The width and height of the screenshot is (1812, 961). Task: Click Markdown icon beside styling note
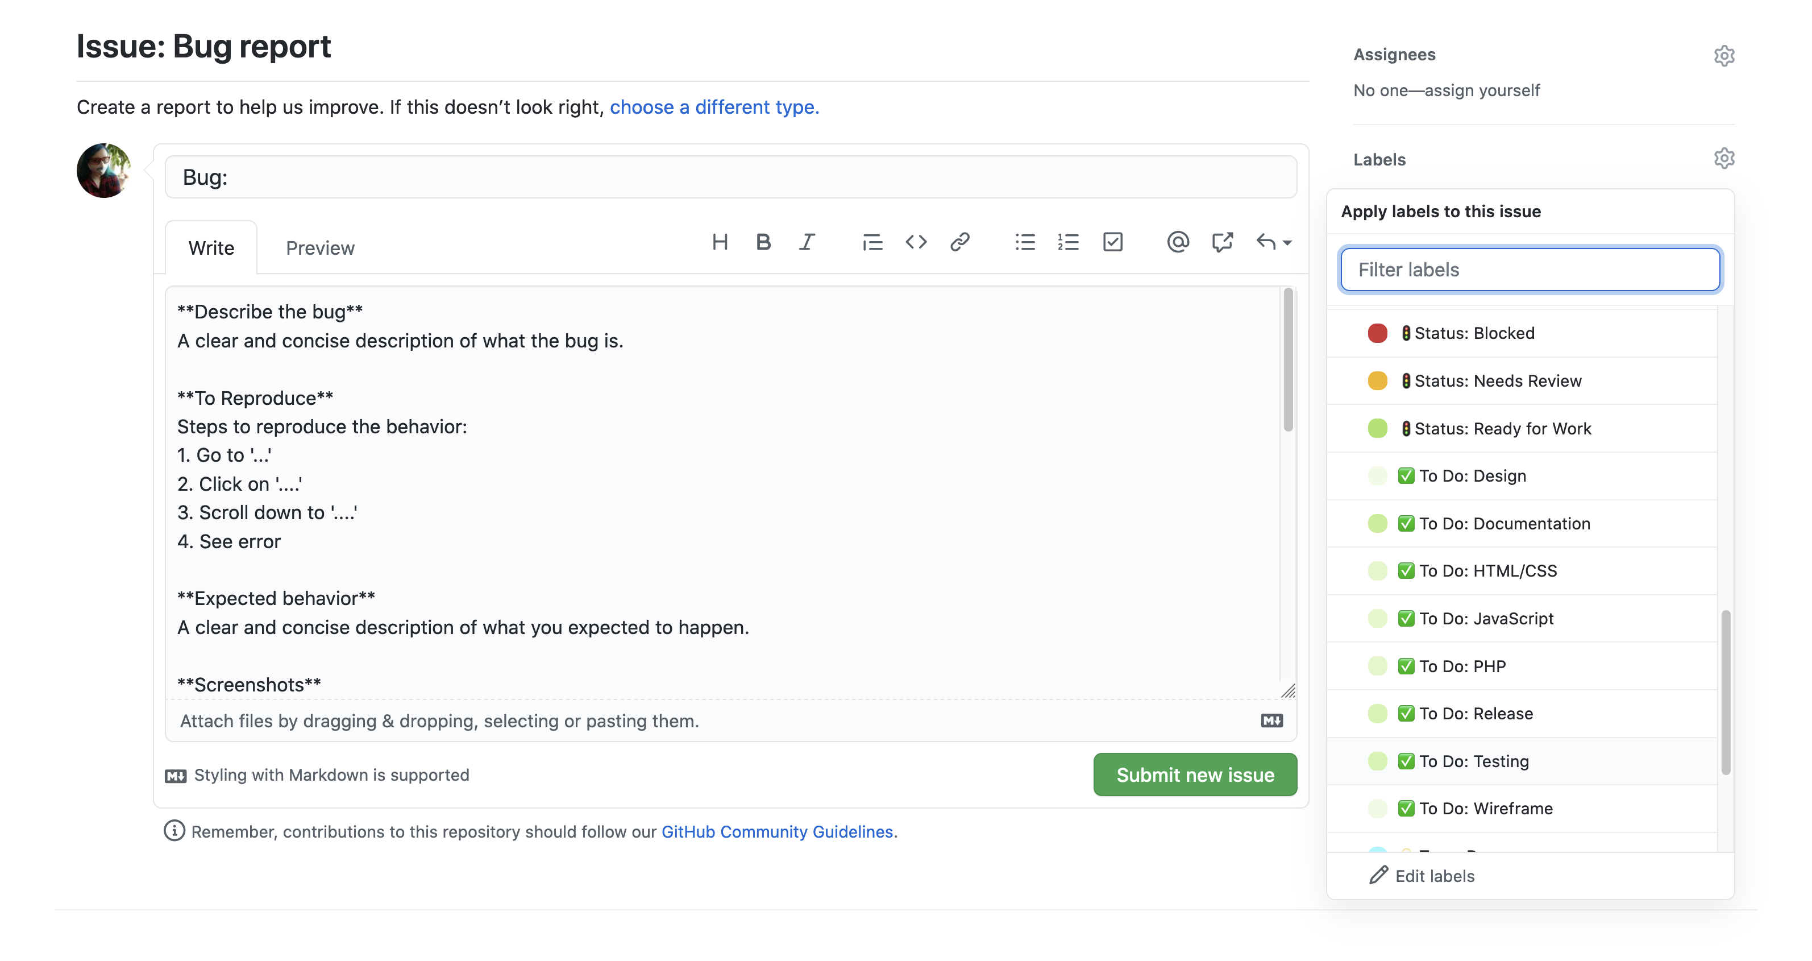tap(176, 776)
